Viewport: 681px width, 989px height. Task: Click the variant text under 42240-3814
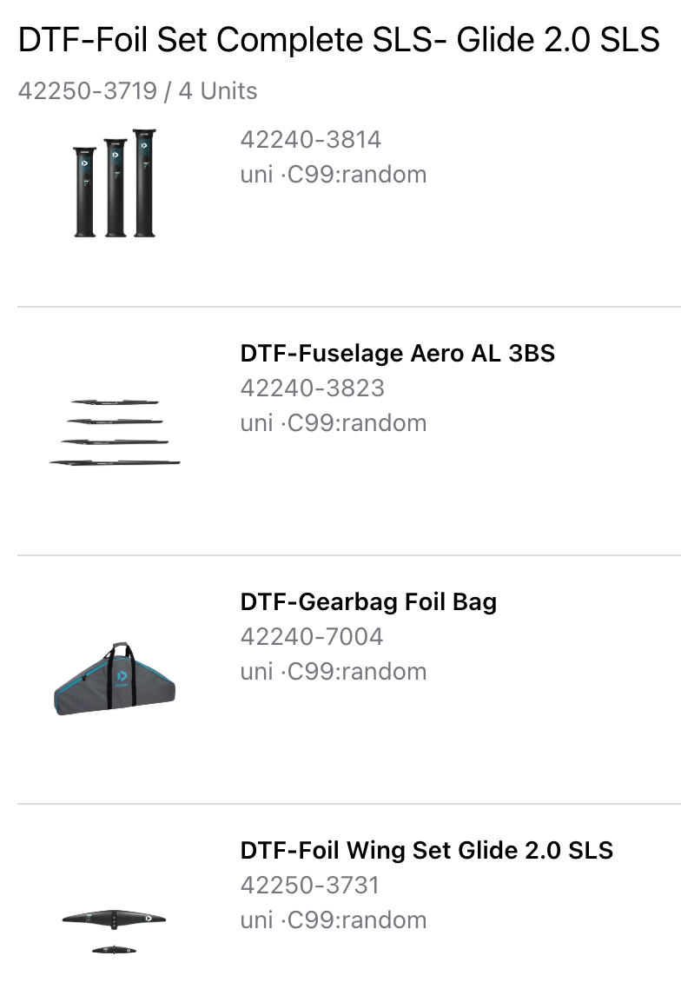tap(334, 174)
